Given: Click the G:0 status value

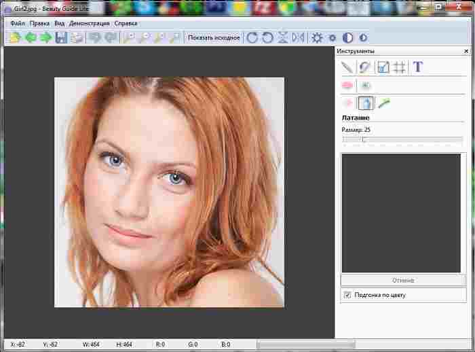Looking at the screenshot, I should coord(193,345).
